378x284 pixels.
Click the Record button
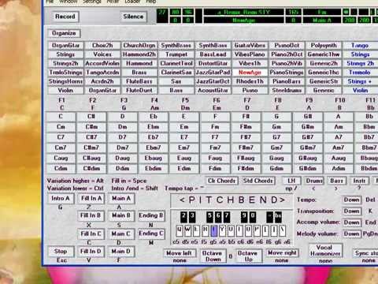coord(65,17)
